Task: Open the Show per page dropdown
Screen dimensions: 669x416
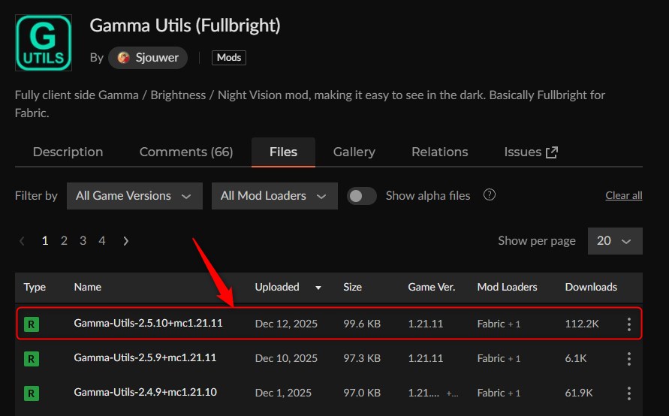Action: click(614, 241)
